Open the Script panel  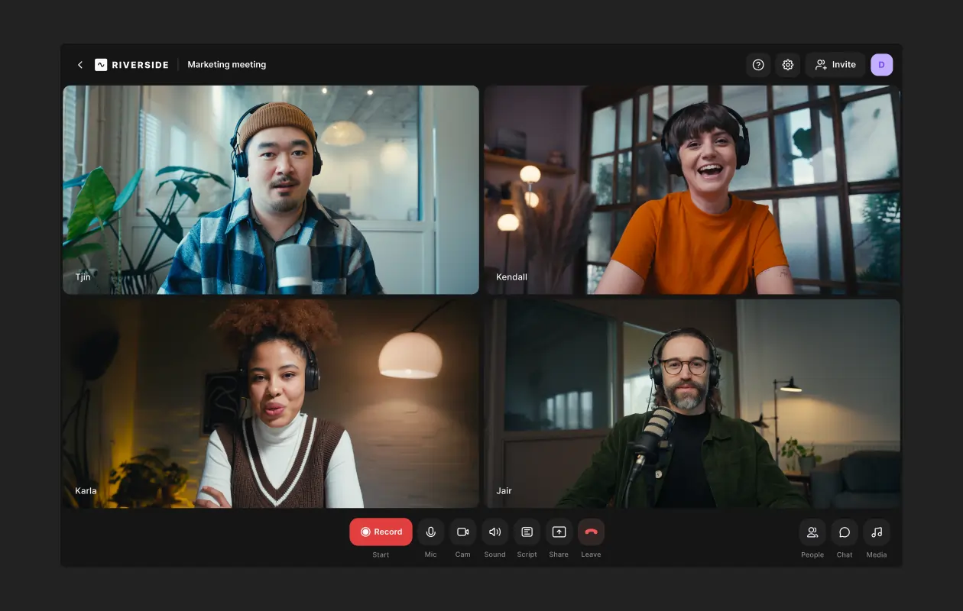pos(527,532)
